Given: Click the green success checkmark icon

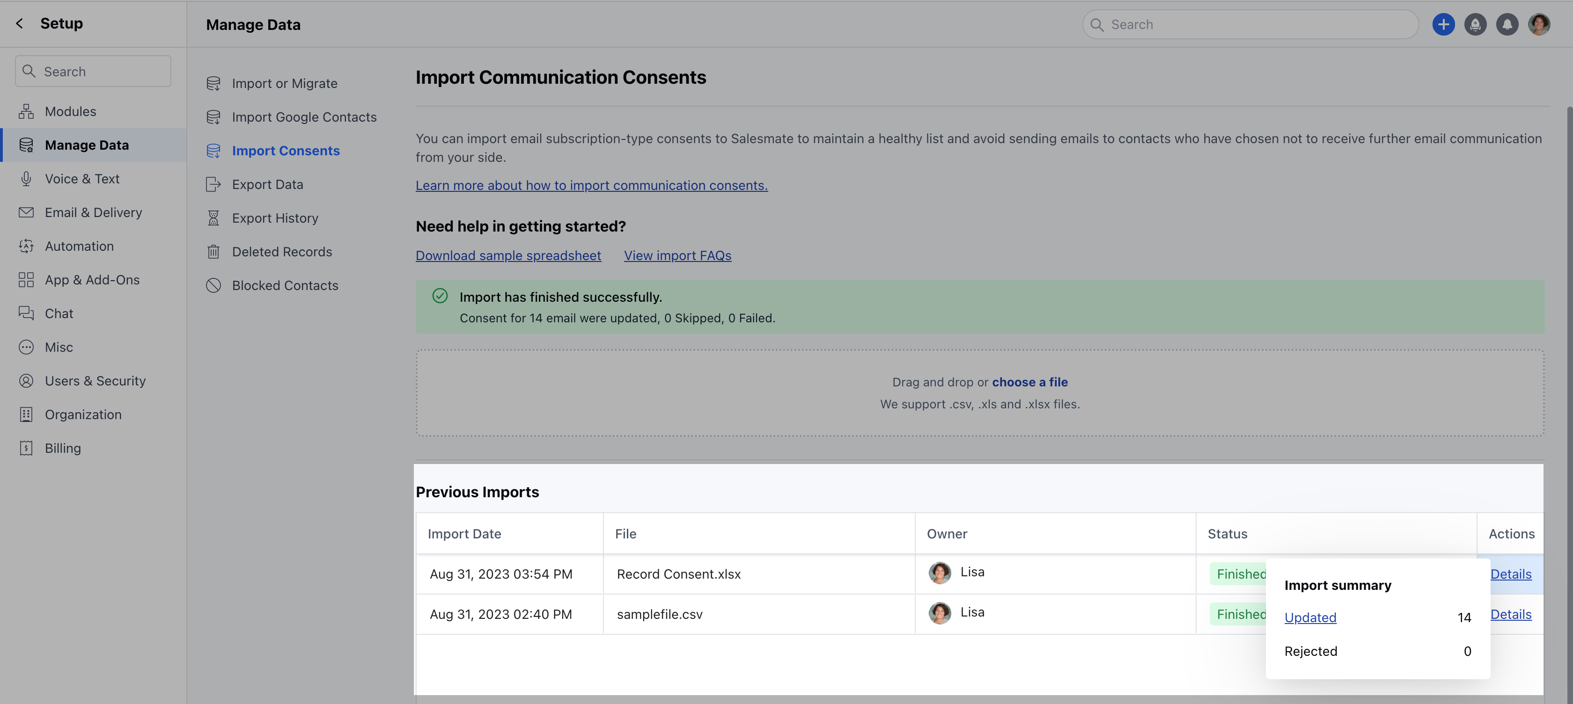Looking at the screenshot, I should pos(440,296).
